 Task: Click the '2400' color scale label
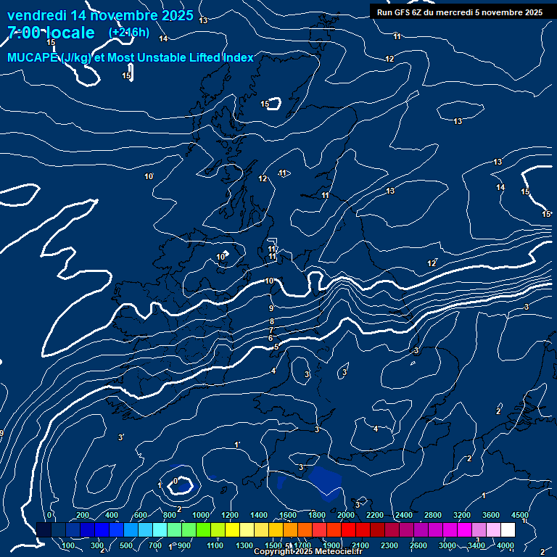[404, 515]
